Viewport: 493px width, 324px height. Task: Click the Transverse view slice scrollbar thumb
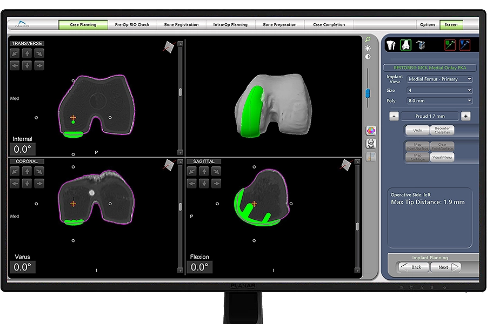tap(180, 92)
